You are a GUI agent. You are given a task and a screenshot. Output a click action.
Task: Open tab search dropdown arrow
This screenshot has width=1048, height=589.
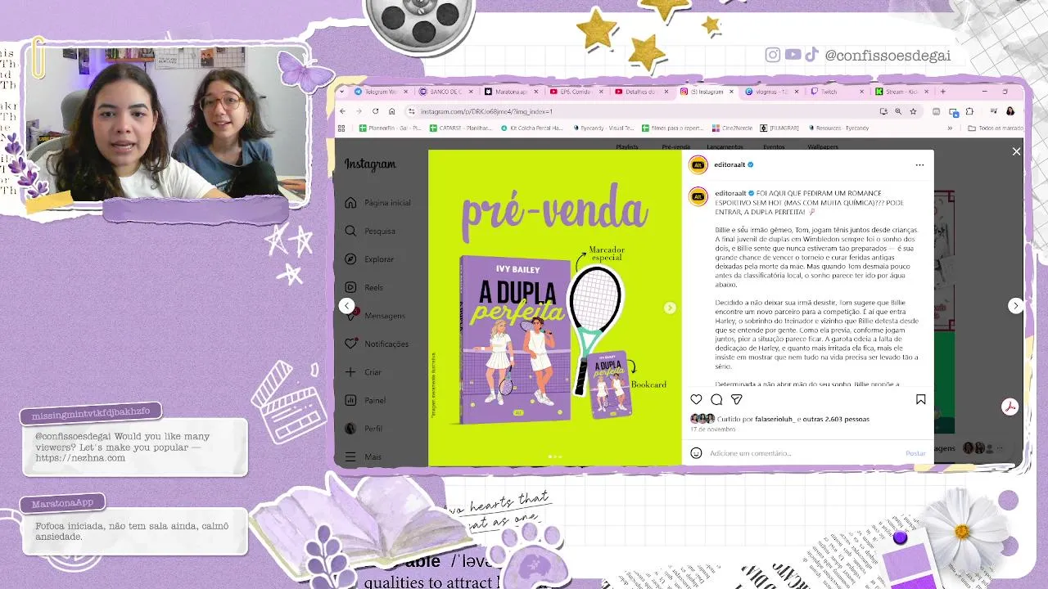pyautogui.click(x=342, y=92)
